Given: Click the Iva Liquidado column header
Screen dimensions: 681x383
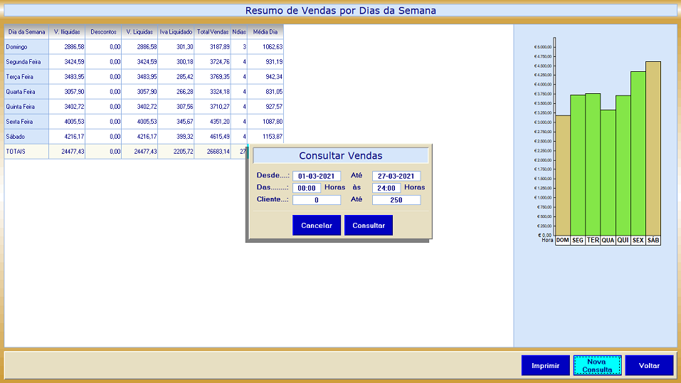Looking at the screenshot, I should coord(176,32).
